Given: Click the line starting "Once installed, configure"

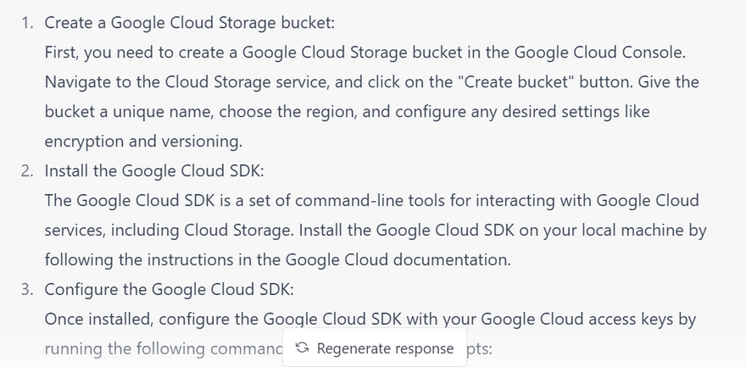Looking at the screenshot, I should pos(370,319).
